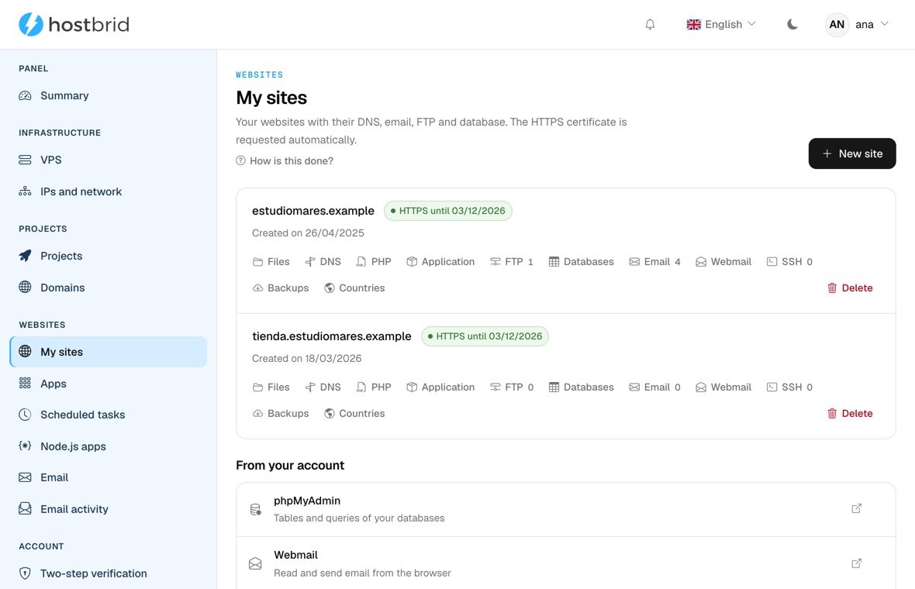Open Databases for tienda.estudiomares.example

pyautogui.click(x=582, y=387)
